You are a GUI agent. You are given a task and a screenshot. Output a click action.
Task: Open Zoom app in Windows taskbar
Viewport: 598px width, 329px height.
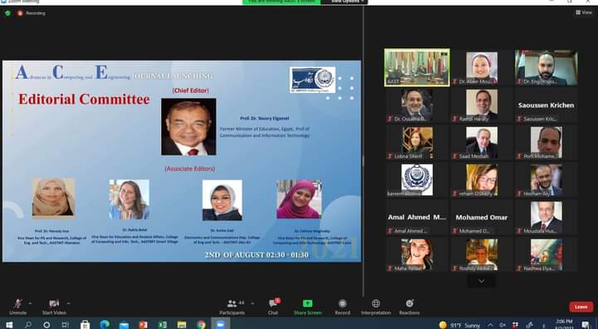(x=220, y=324)
